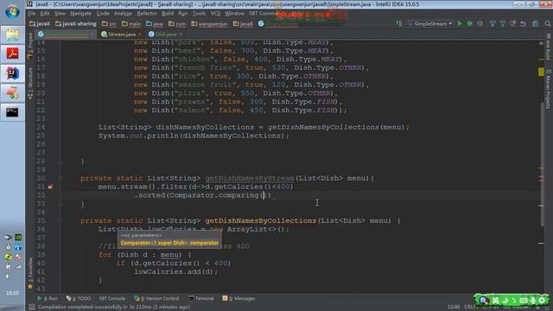553x311 pixels.
Task: Click the purple Revert arrow icon
Action: 523,23
